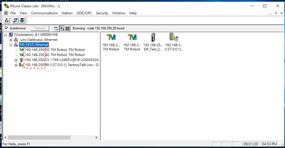Select 192.168.250.40, TM Robot tree row
The image size is (285, 148).
55,55
